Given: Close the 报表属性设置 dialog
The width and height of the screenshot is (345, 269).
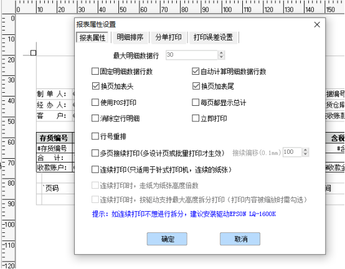Looking at the screenshot, I should (x=317, y=24).
